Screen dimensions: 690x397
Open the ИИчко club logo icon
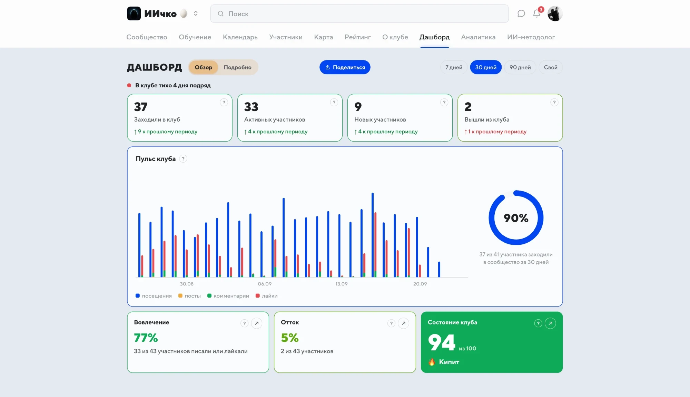point(134,13)
